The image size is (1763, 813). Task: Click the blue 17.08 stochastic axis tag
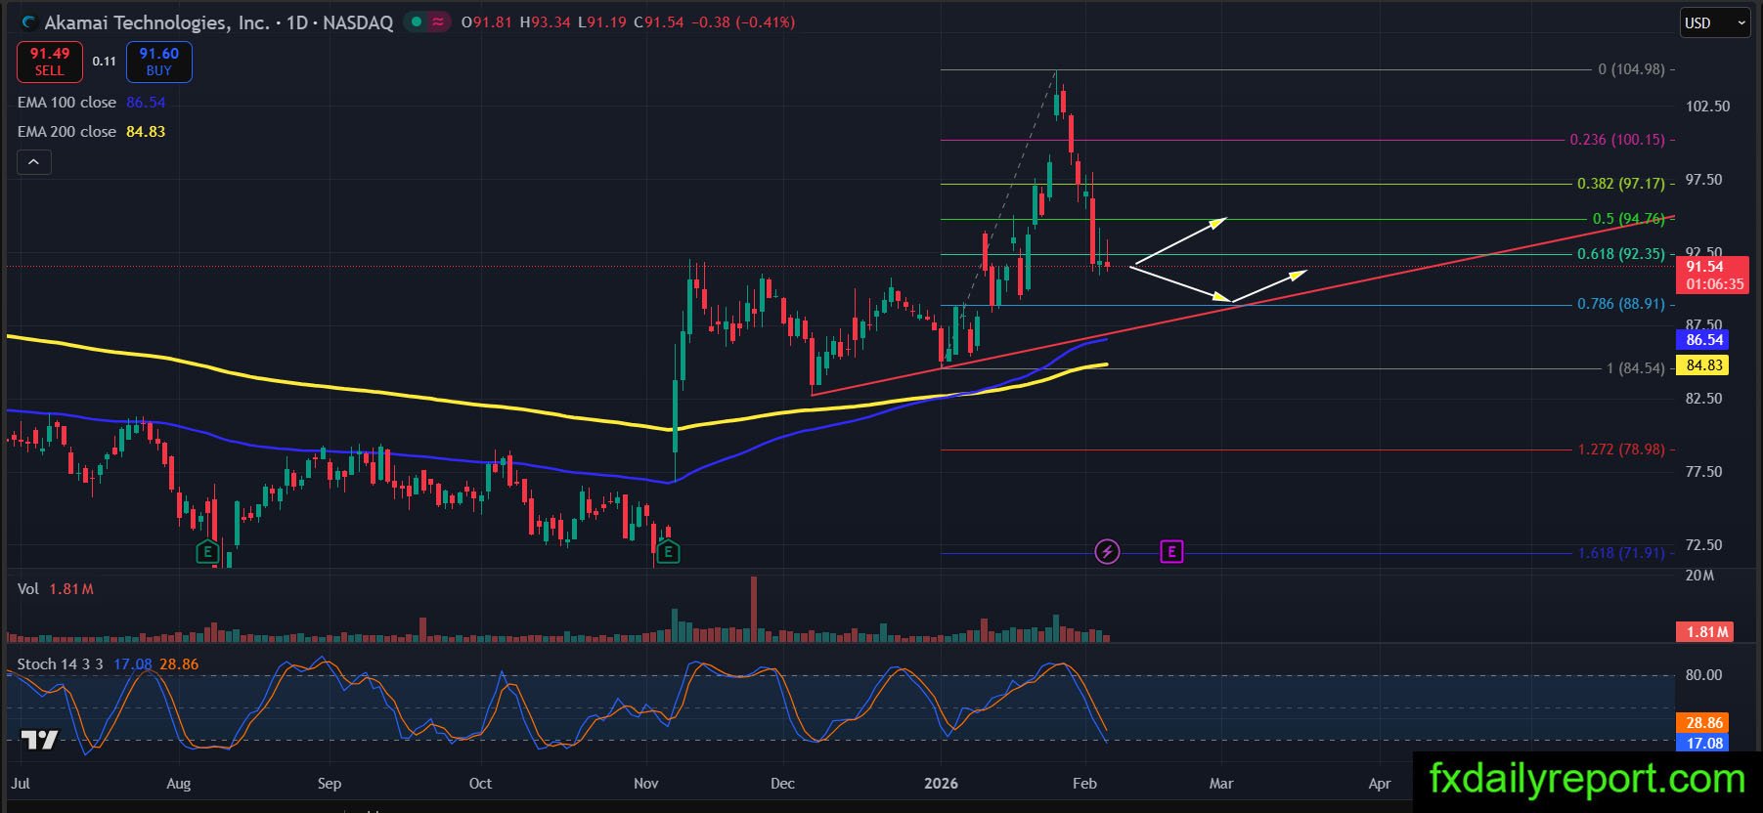click(x=1702, y=744)
